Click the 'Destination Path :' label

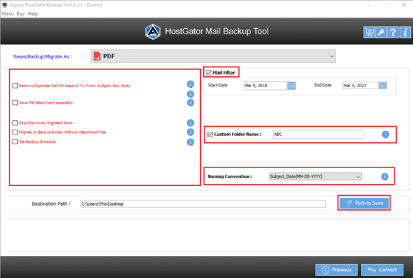click(x=51, y=204)
